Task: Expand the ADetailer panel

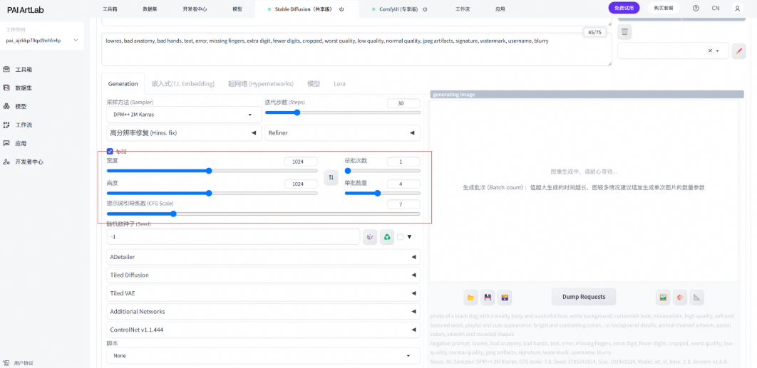Action: click(x=263, y=257)
